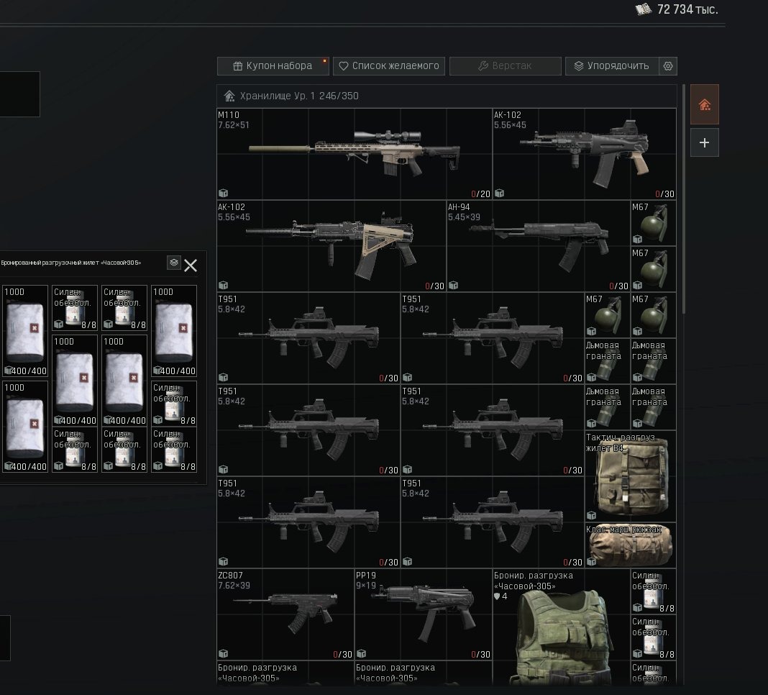
Task: Click the Купон набора button
Action: coord(273,65)
